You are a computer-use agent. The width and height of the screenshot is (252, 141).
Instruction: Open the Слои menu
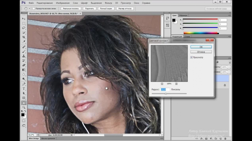[x=75, y=3]
